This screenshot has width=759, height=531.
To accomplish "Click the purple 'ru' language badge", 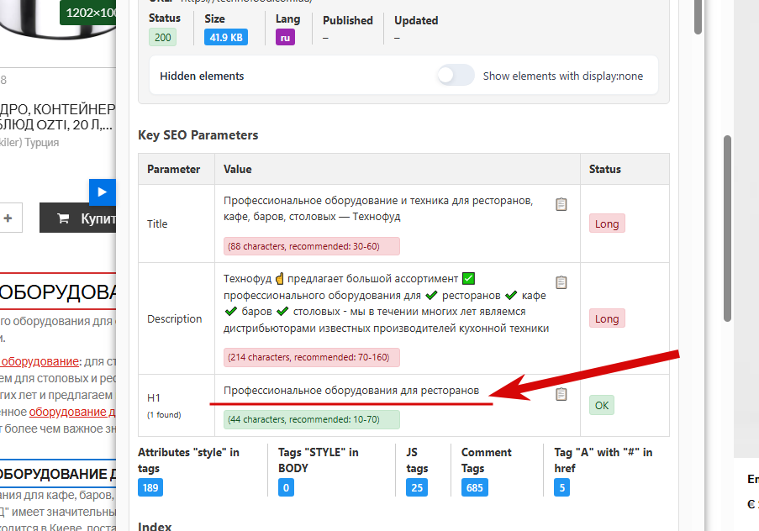I will click(x=285, y=37).
